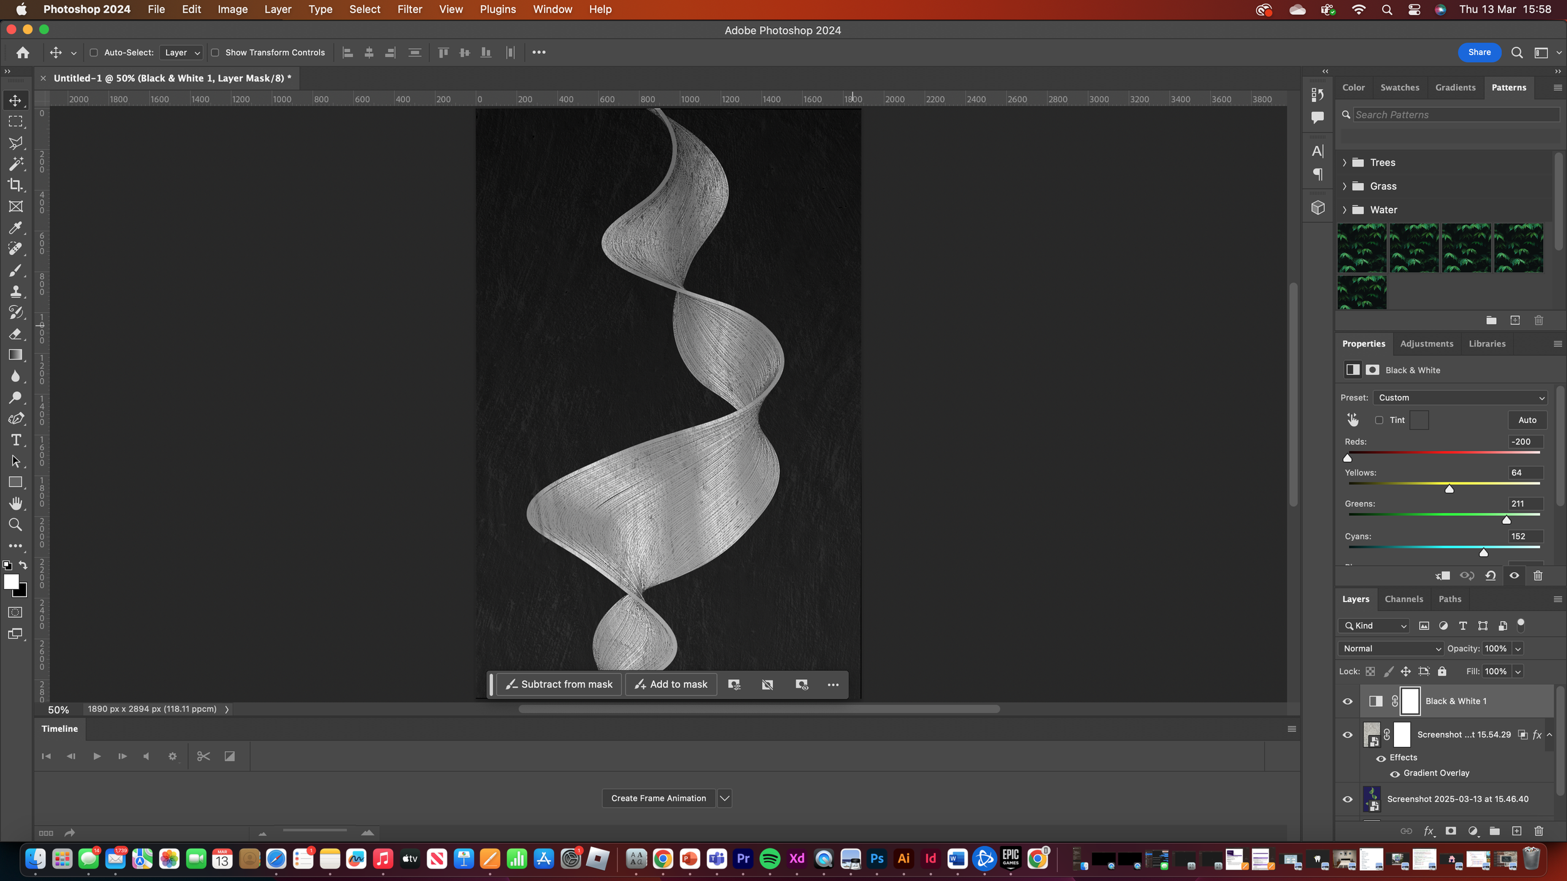Select the Magic Wand tool
Viewport: 1567px width, 881px height.
click(x=16, y=164)
